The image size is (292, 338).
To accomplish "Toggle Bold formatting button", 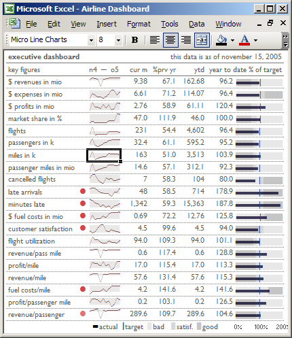I will pos(134,40).
